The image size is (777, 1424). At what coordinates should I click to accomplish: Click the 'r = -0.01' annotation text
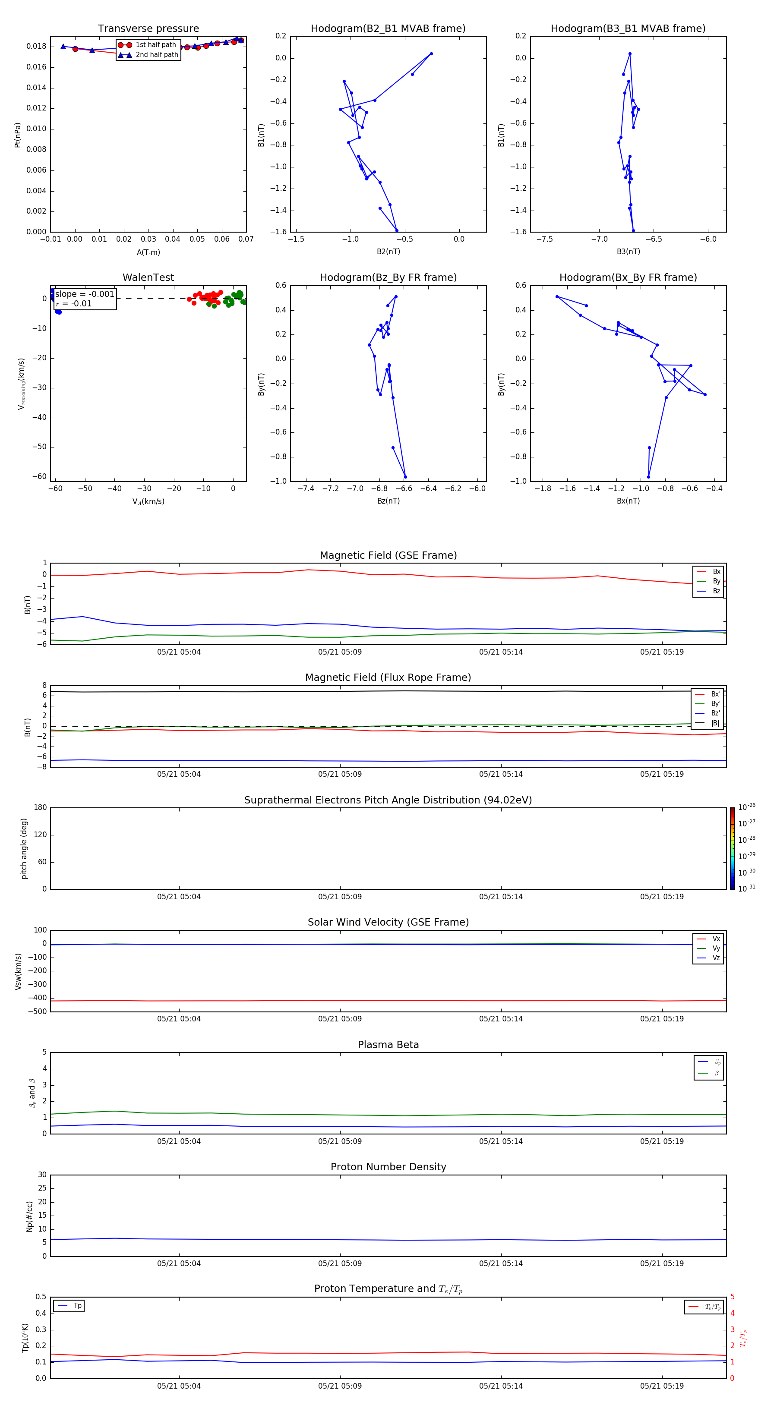pos(73,303)
